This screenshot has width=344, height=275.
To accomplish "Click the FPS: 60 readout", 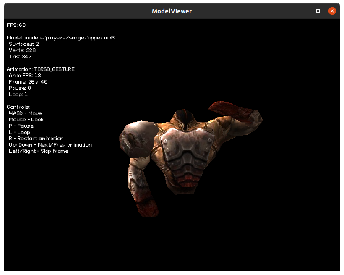I will (x=16, y=25).
